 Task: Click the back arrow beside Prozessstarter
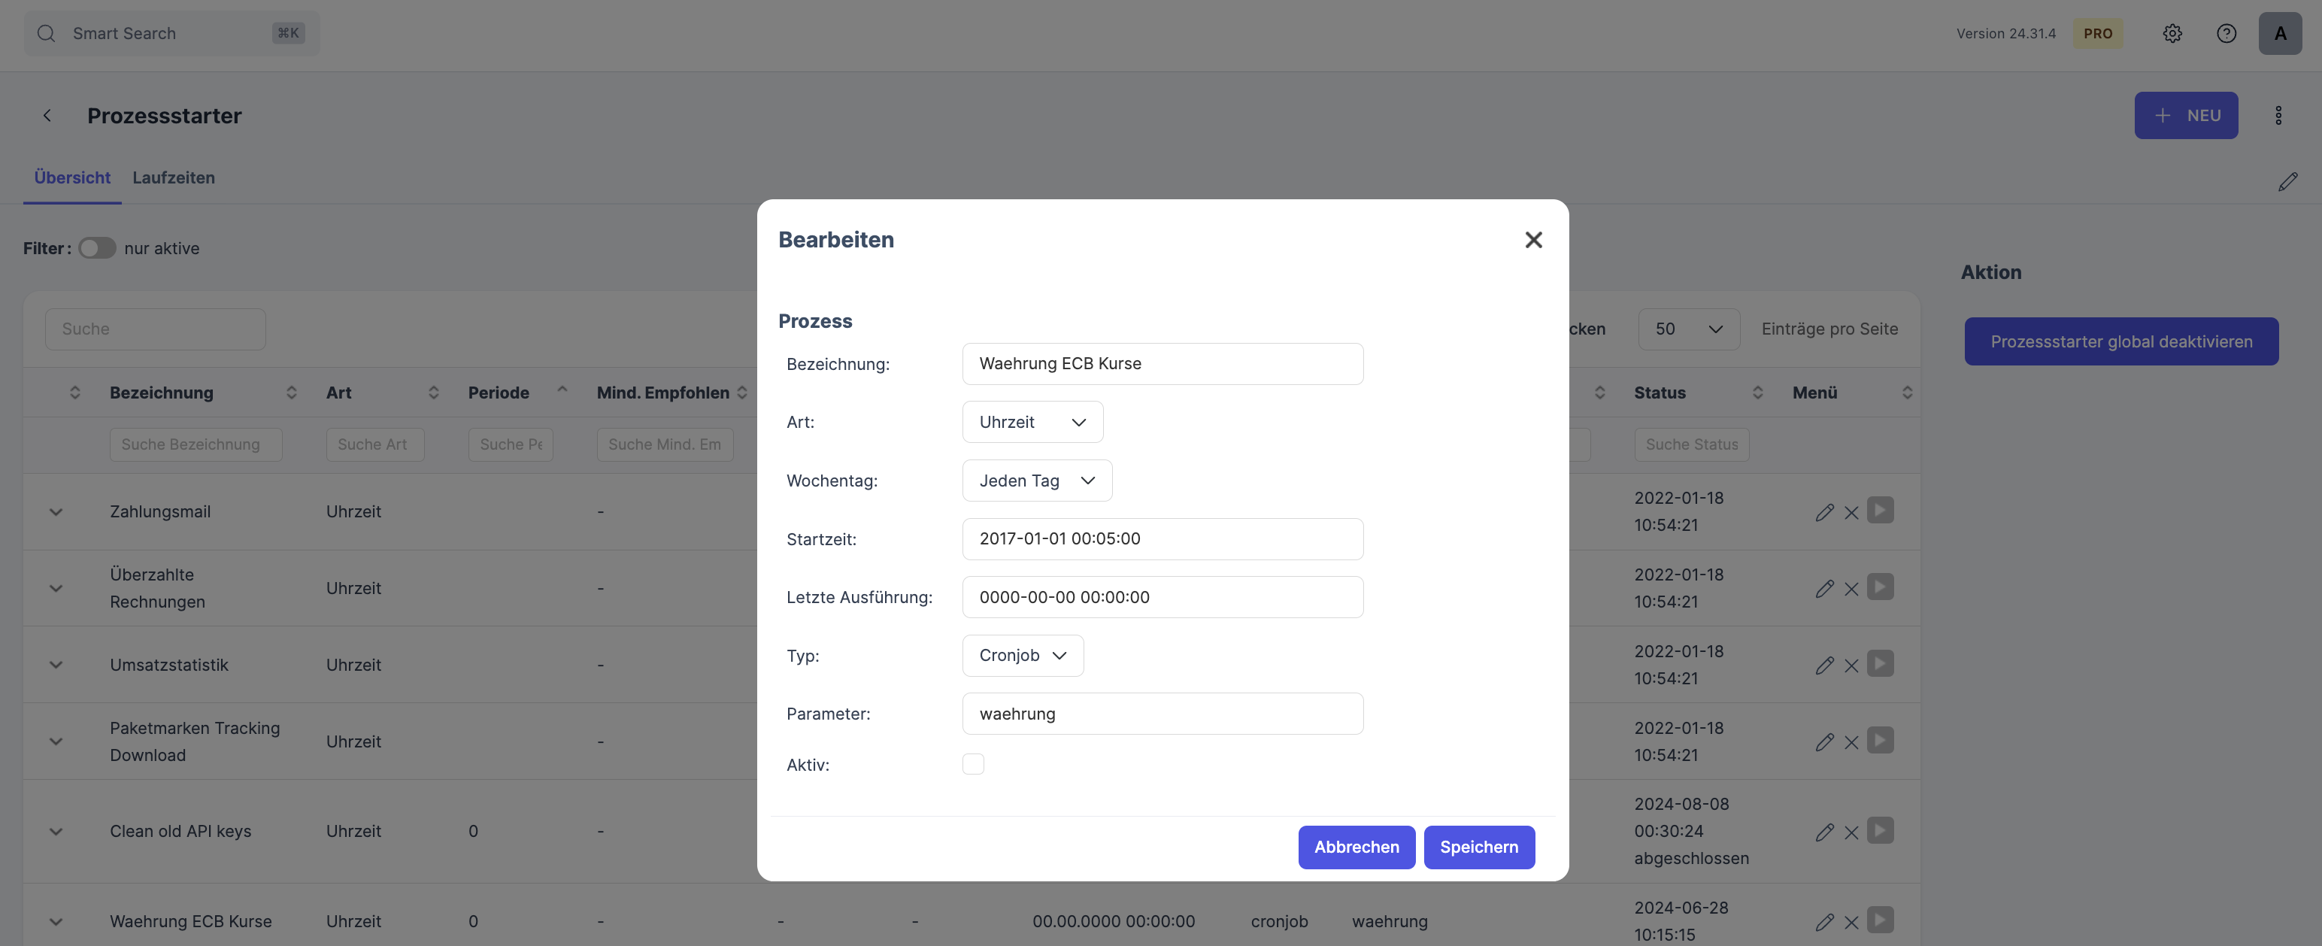[47, 116]
